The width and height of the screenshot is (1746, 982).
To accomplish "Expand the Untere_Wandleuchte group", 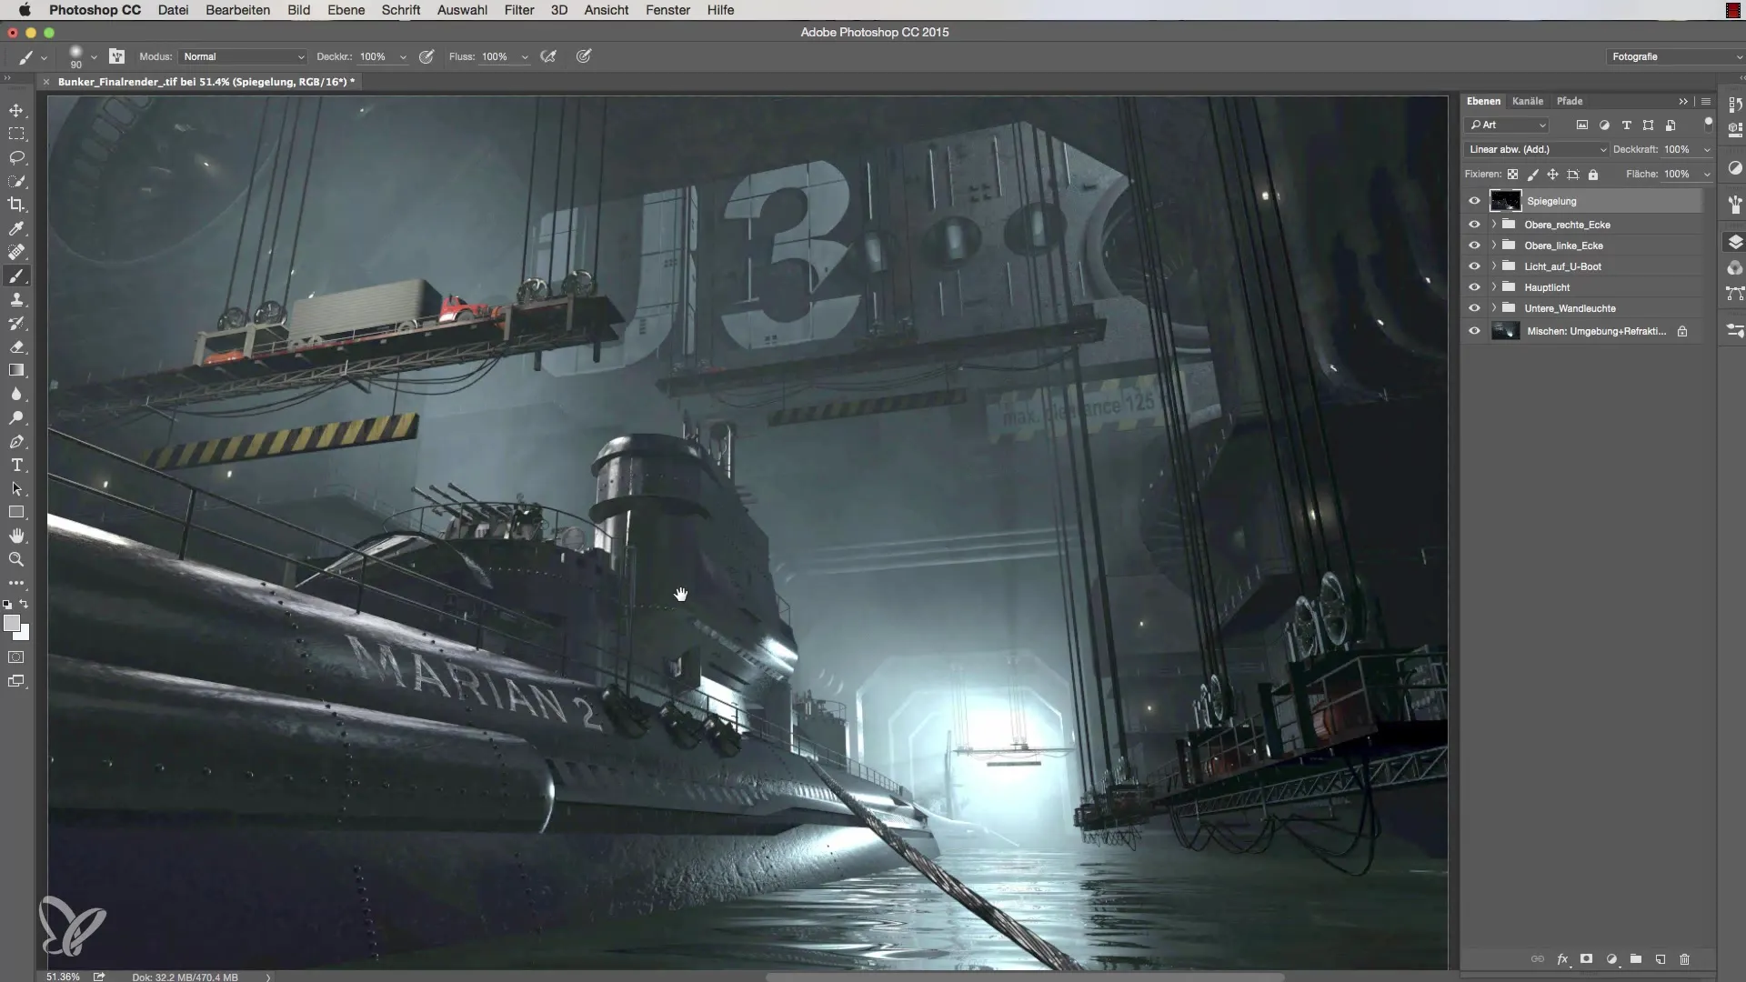I will point(1493,308).
